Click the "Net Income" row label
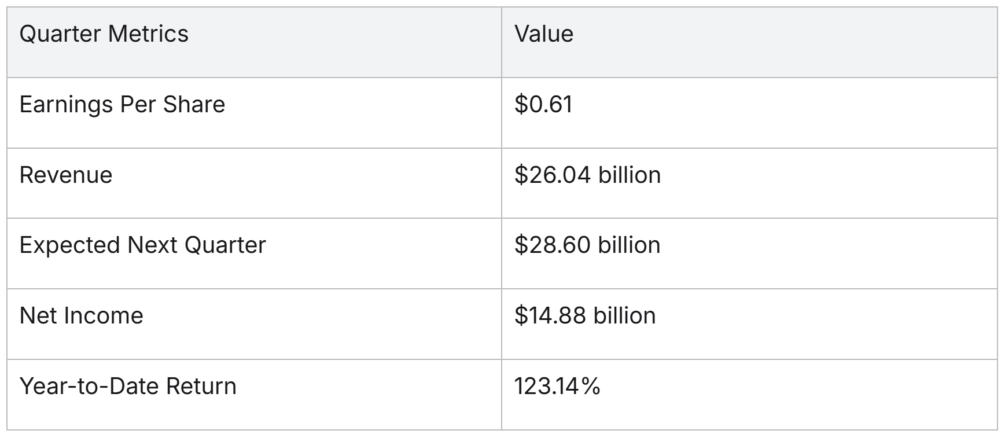Screen dimensions: 1001x434 click(x=81, y=316)
